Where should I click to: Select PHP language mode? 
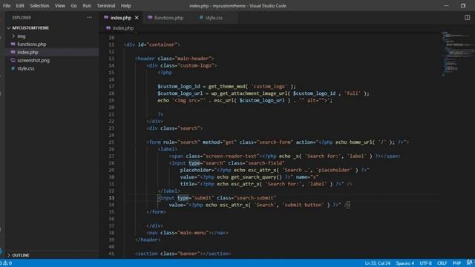coord(456,263)
